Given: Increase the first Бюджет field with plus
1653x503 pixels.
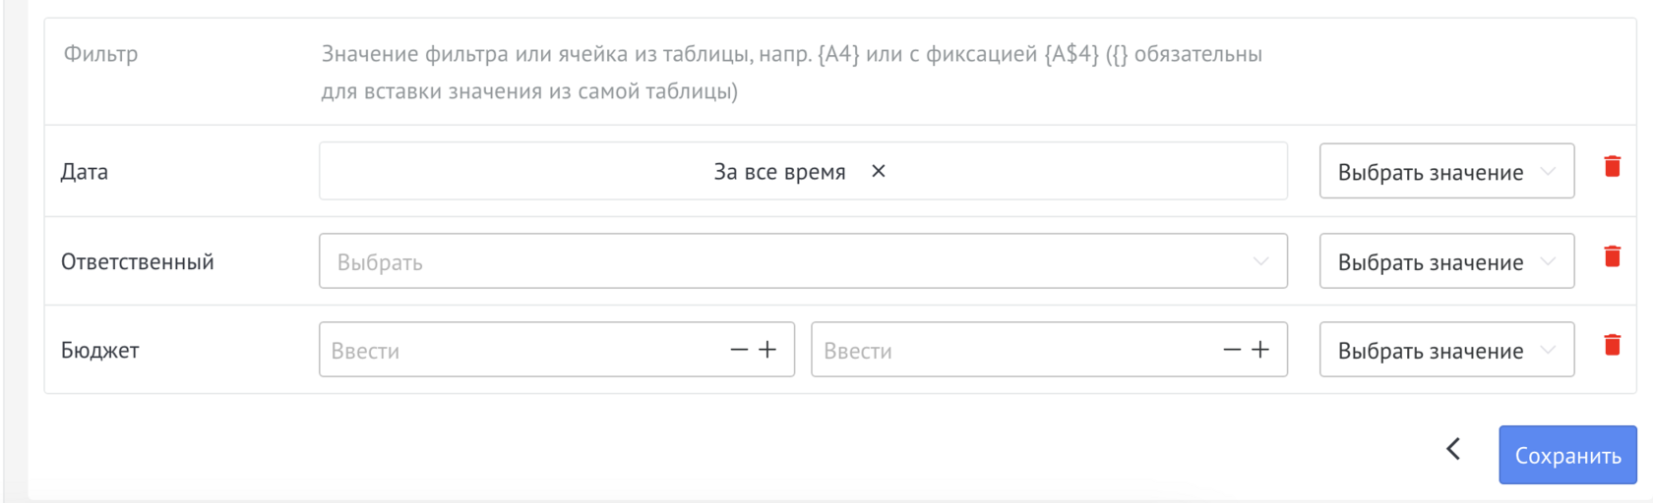Looking at the screenshot, I should coord(768,350).
